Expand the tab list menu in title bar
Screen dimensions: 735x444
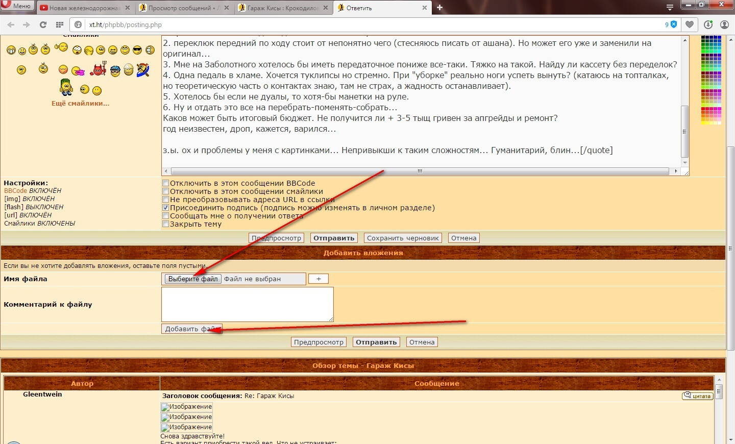click(x=670, y=8)
